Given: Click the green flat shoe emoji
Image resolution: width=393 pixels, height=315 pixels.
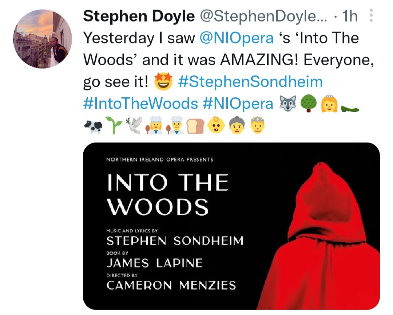Looking at the screenshot, I should tap(350, 109).
